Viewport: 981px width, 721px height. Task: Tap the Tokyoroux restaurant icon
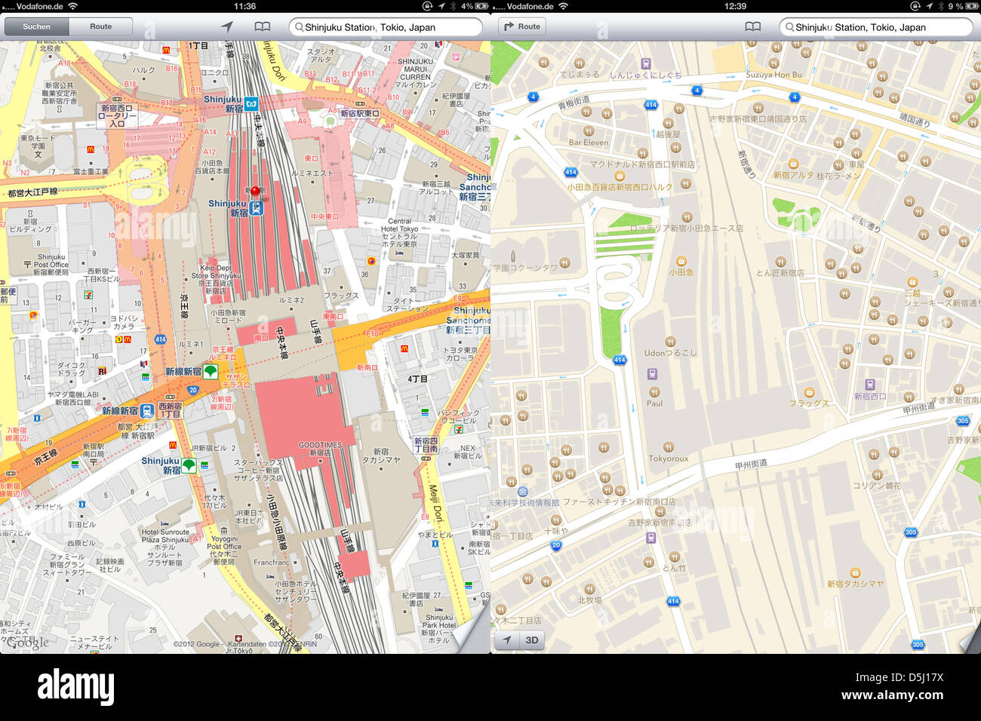tap(668, 447)
